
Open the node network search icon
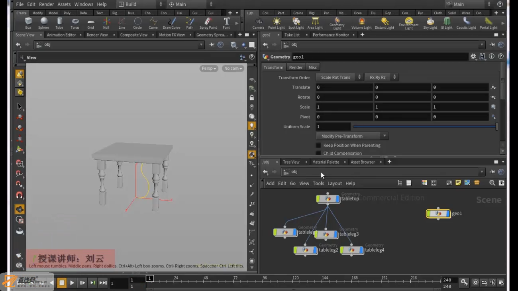click(x=492, y=183)
